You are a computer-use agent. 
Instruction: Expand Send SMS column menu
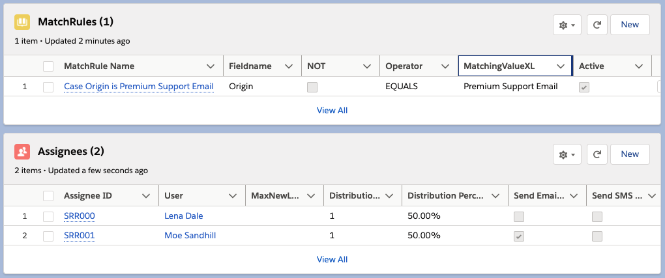coord(652,196)
